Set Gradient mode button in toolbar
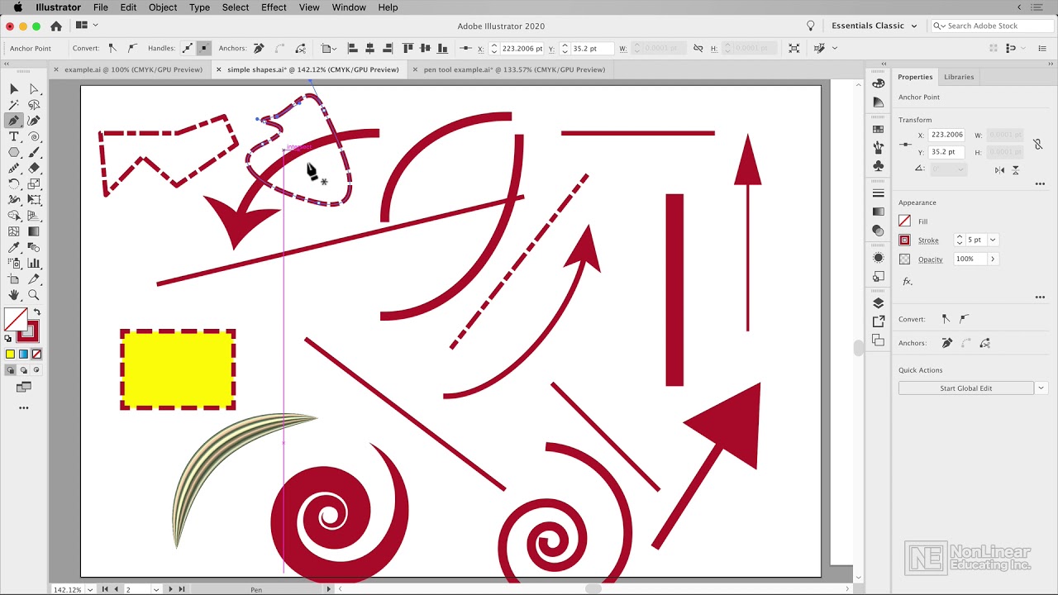Image resolution: width=1058 pixels, height=595 pixels. click(x=23, y=354)
